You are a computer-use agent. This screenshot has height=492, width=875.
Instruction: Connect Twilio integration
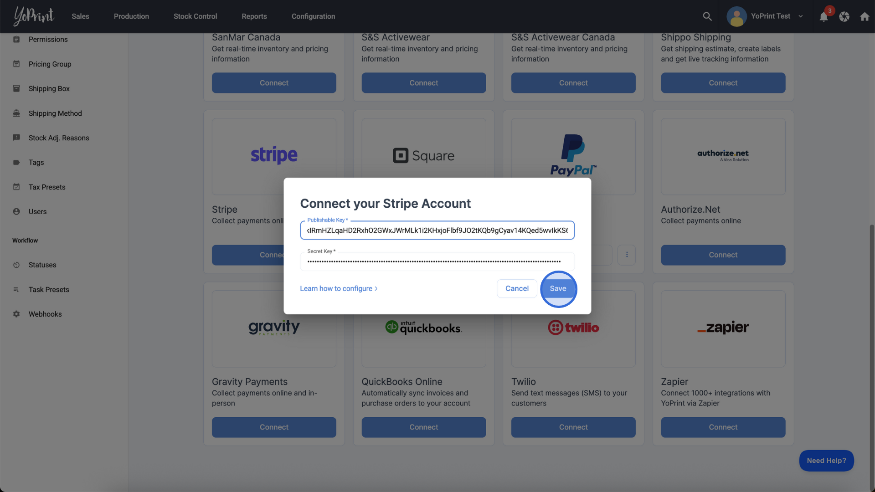point(573,427)
